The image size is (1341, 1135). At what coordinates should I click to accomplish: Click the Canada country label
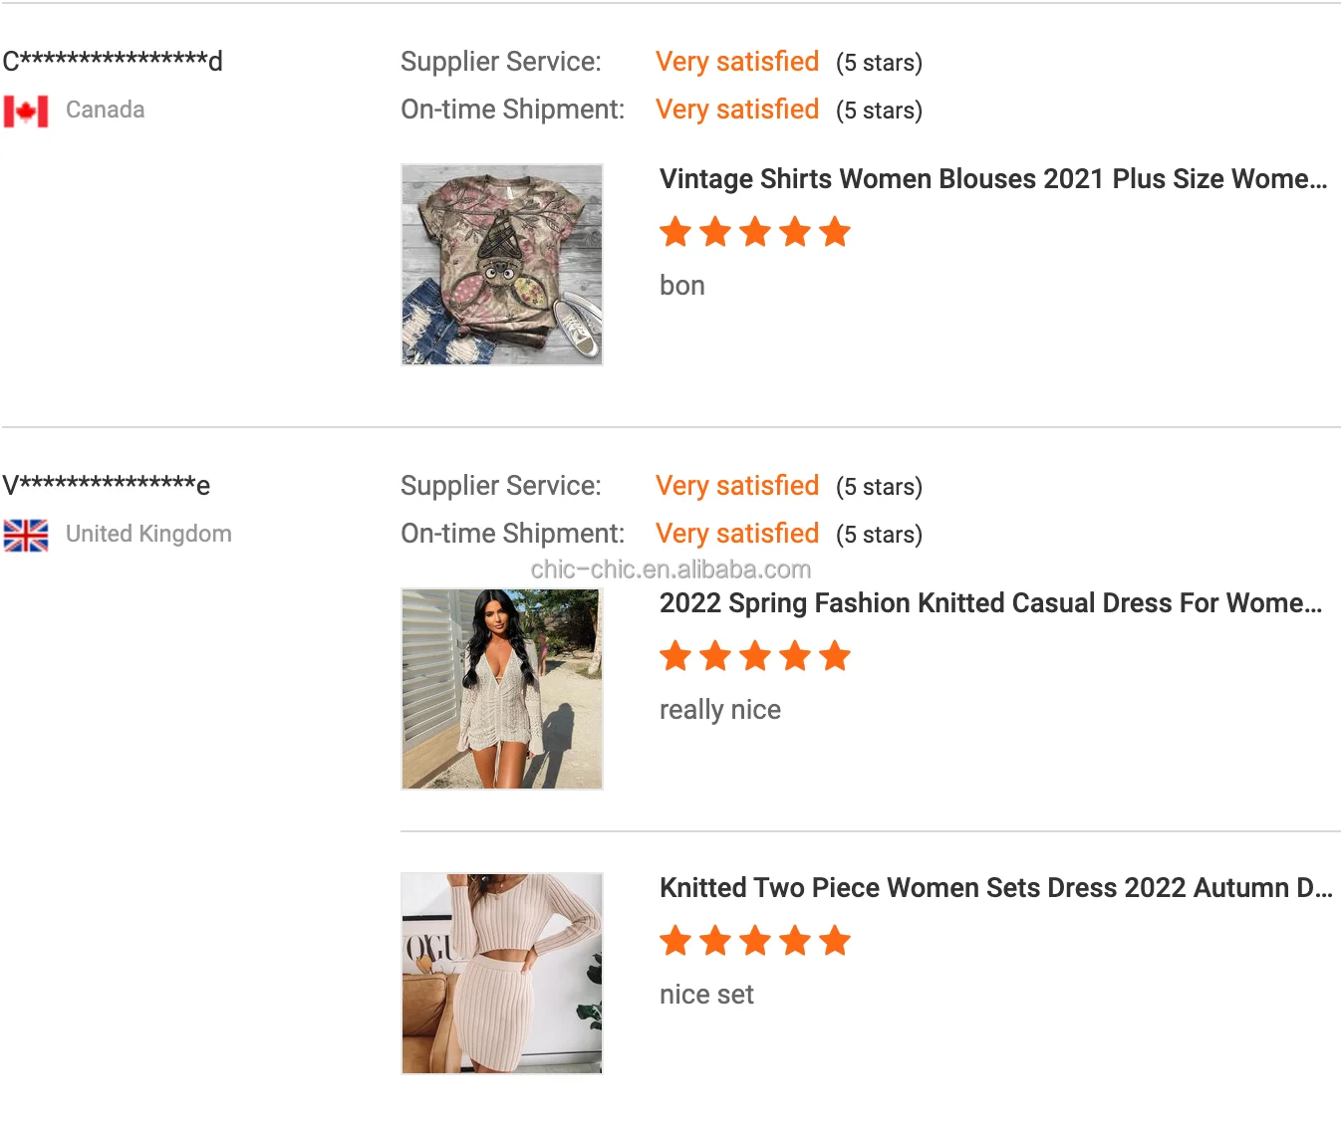click(105, 110)
